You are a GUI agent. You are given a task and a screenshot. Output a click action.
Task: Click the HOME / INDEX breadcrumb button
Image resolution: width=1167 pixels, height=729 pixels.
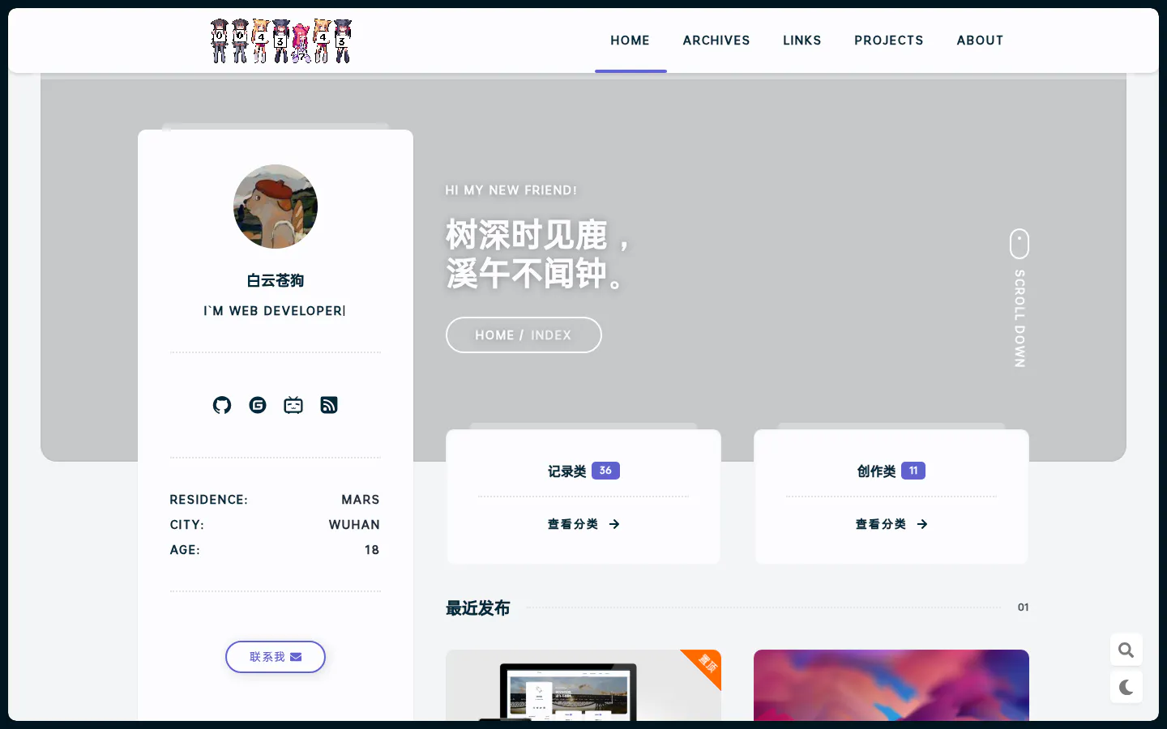click(x=524, y=335)
